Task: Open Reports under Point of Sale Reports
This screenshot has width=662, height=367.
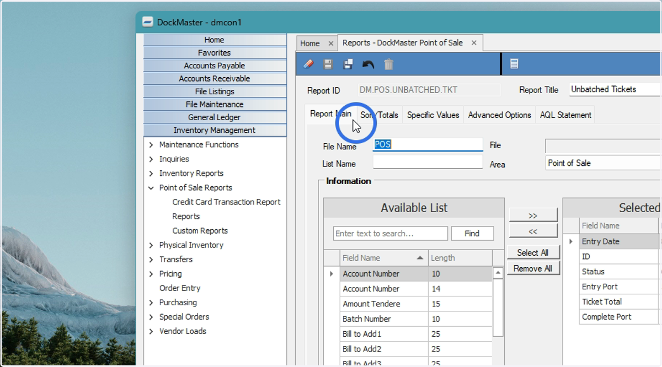Action: (x=186, y=217)
